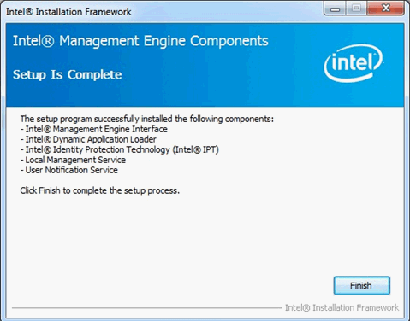Click the 'setup program successfully installed' sentence
The image size is (410, 321).
tap(146, 119)
